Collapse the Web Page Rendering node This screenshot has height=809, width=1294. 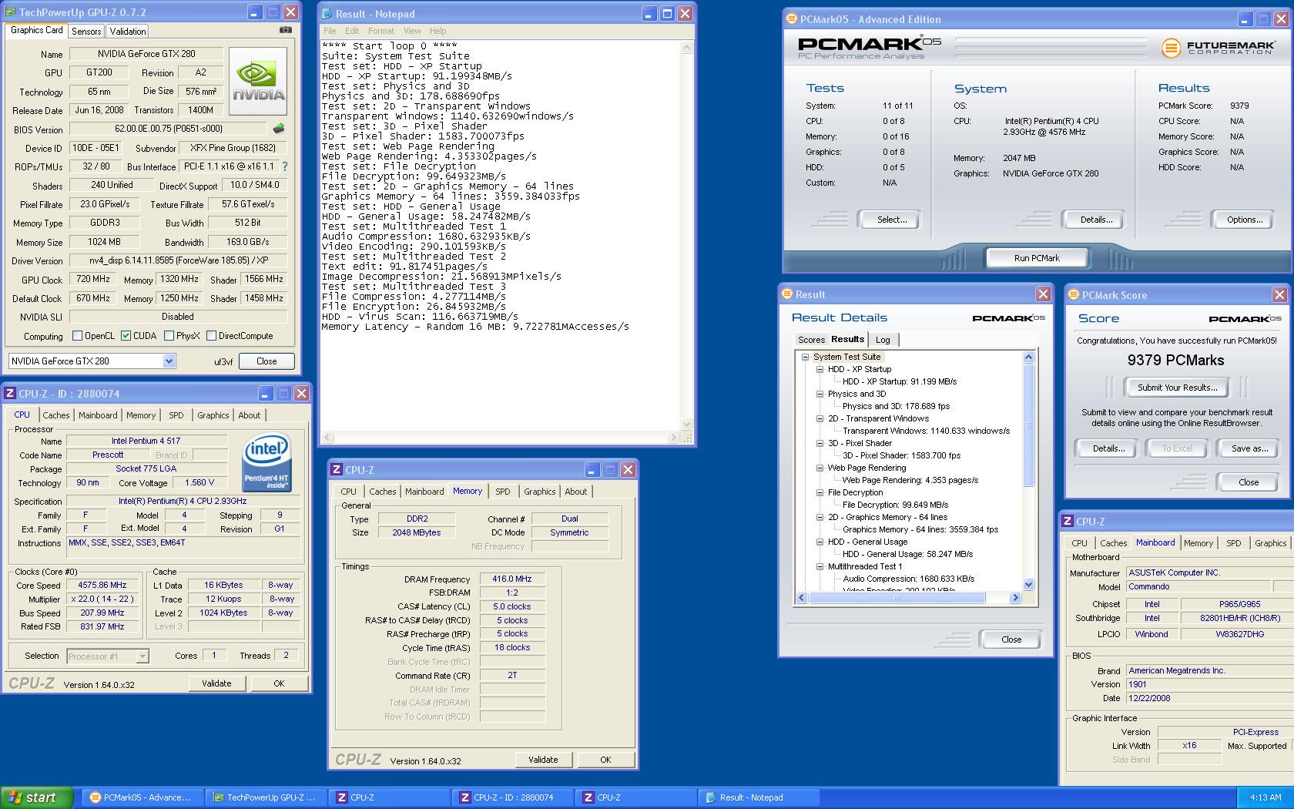(820, 468)
